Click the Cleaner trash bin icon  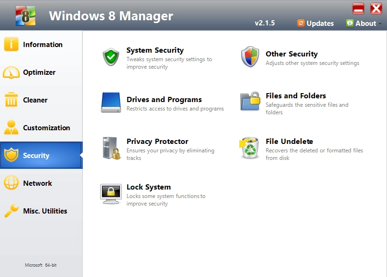11,100
